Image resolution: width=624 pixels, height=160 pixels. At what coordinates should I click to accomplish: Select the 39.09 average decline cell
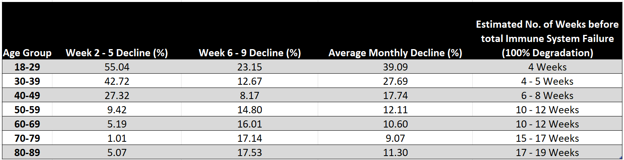click(x=395, y=67)
